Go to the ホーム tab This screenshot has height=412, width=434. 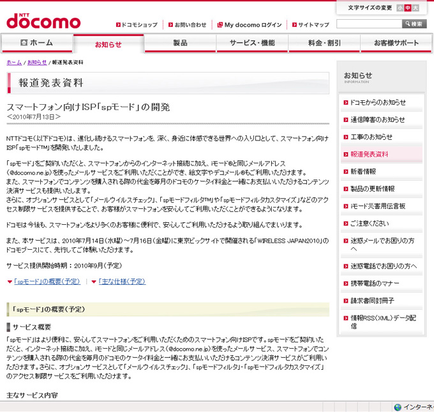pyautogui.click(x=37, y=43)
